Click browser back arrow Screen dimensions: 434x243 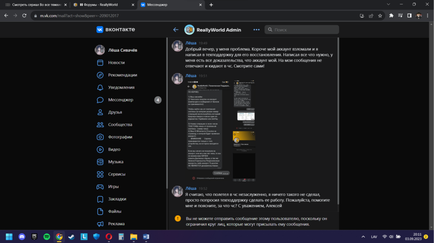6,16
